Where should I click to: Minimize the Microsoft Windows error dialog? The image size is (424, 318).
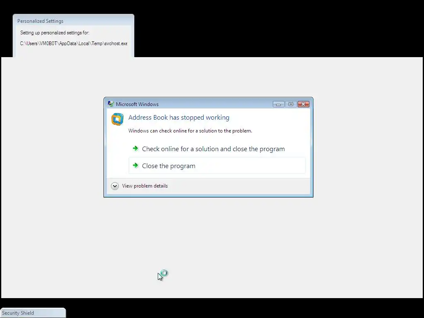click(x=278, y=104)
